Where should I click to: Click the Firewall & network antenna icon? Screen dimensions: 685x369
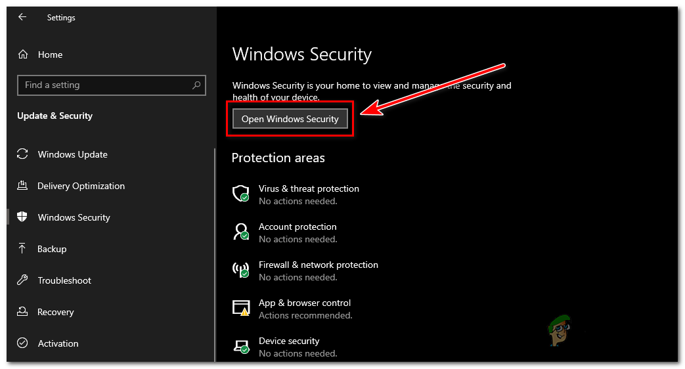(241, 270)
